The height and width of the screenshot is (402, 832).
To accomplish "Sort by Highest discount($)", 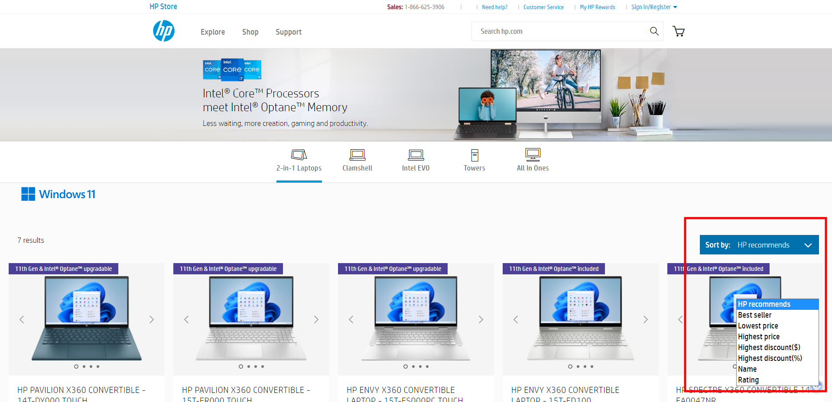I will click(x=778, y=347).
